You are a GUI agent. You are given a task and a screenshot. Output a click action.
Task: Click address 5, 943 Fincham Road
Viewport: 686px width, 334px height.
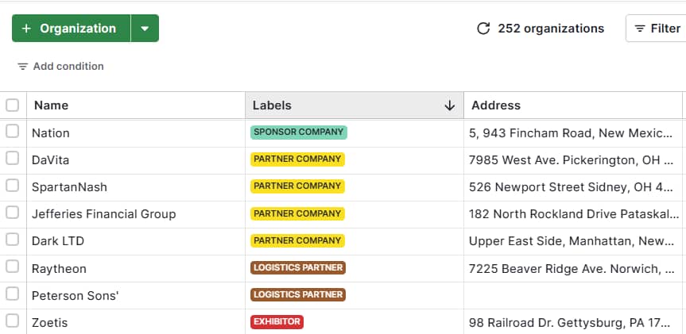[x=572, y=132]
